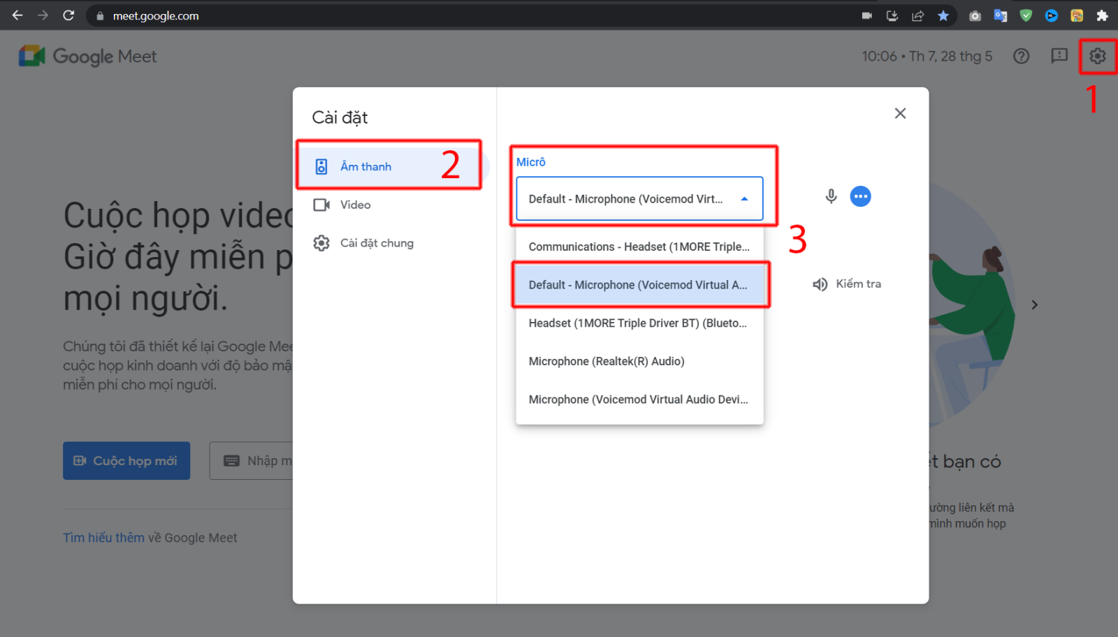Reload the page with the refresh icon

coord(68,15)
